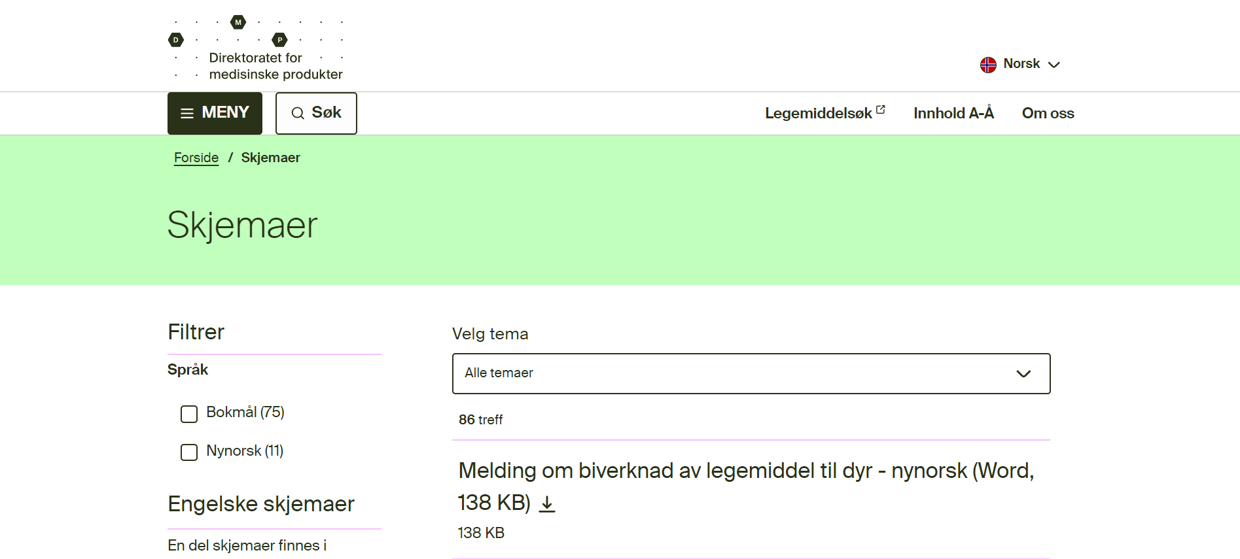Open the Legemiddelsøk link

[818, 114]
